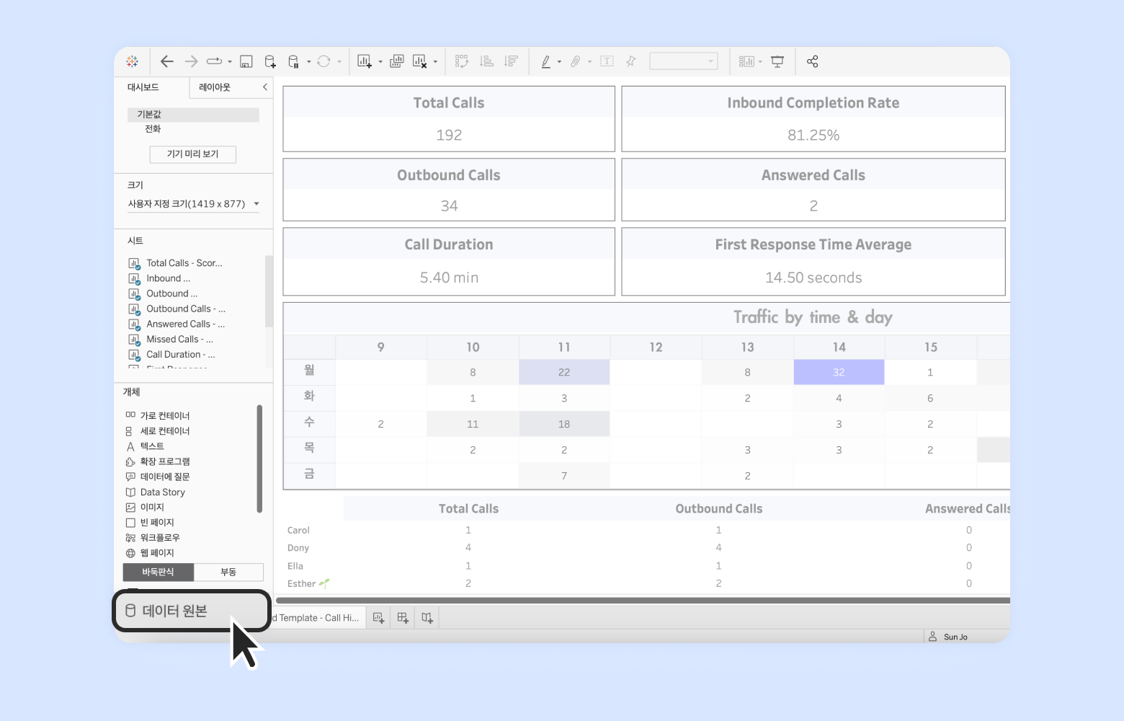Image resolution: width=1124 pixels, height=721 pixels.
Task: Switch to the 대시보드 tab
Action: pos(143,87)
